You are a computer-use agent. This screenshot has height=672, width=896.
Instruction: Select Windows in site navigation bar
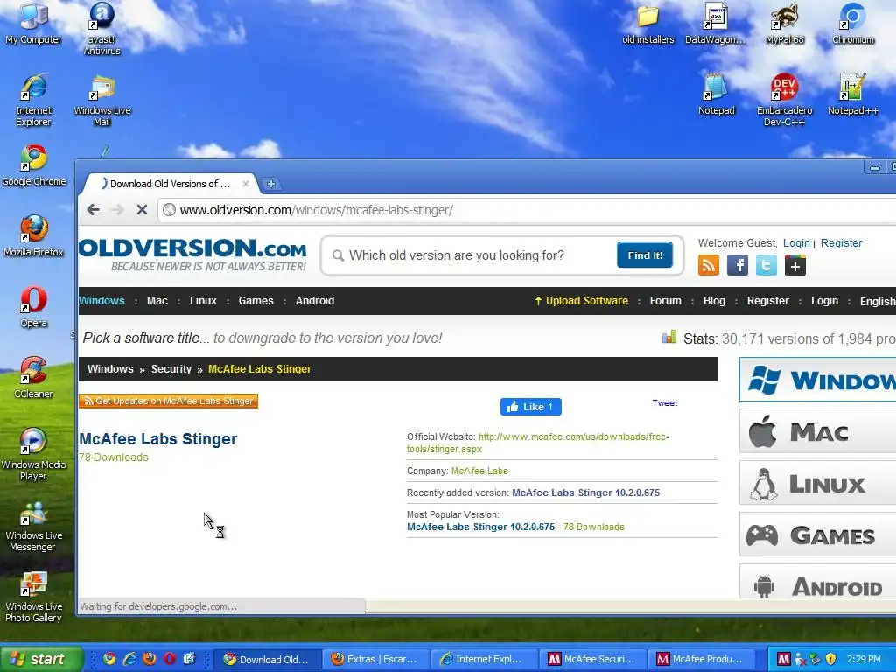101,301
